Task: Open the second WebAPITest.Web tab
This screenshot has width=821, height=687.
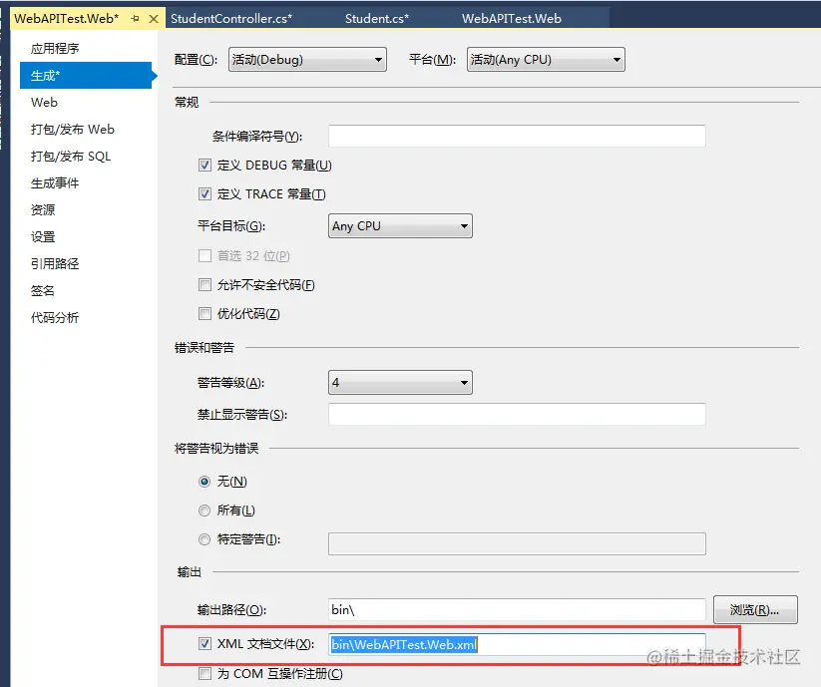Action: point(511,18)
